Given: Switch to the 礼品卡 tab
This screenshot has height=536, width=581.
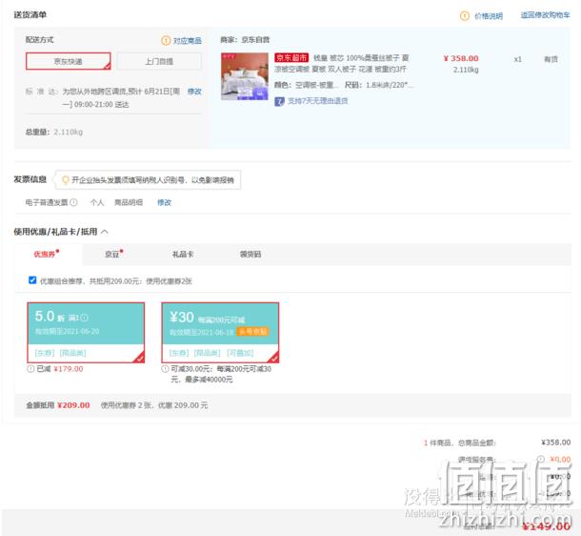Looking at the screenshot, I should click(x=183, y=254).
